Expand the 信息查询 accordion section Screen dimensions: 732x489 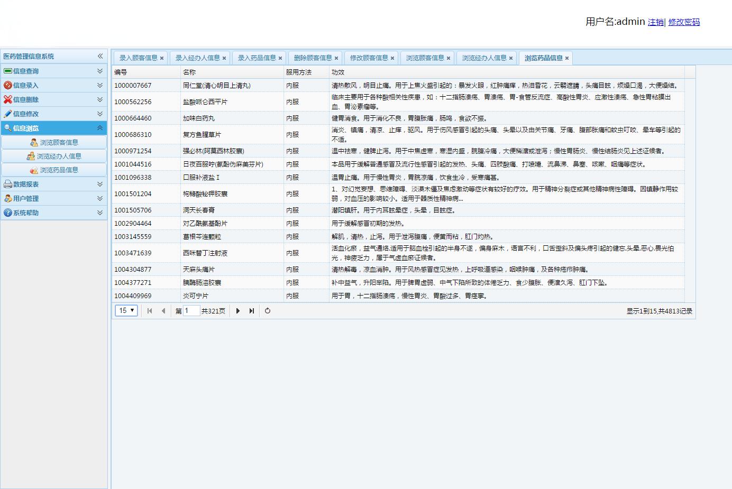(x=100, y=71)
